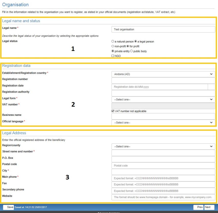Viewport: 218px width, 213px height.
Task: Click the greyed-out VAT number field
Action: (x=163, y=106)
